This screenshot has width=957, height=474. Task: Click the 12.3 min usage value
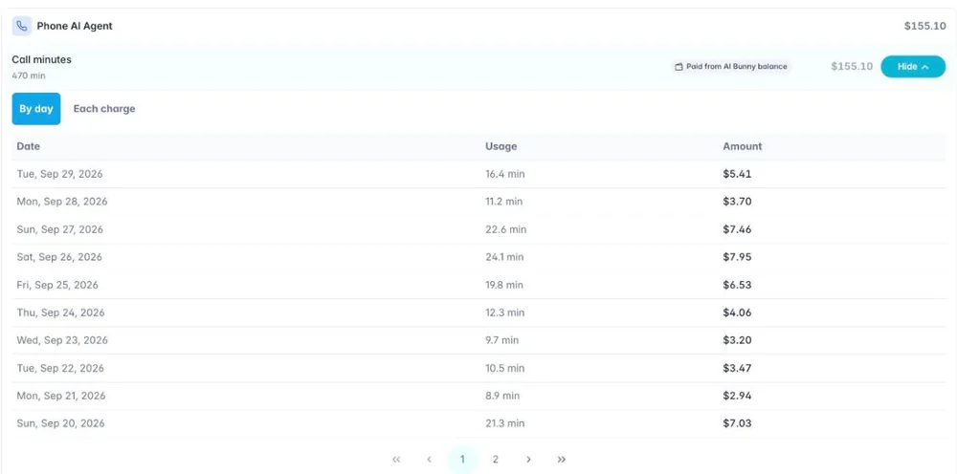point(504,312)
